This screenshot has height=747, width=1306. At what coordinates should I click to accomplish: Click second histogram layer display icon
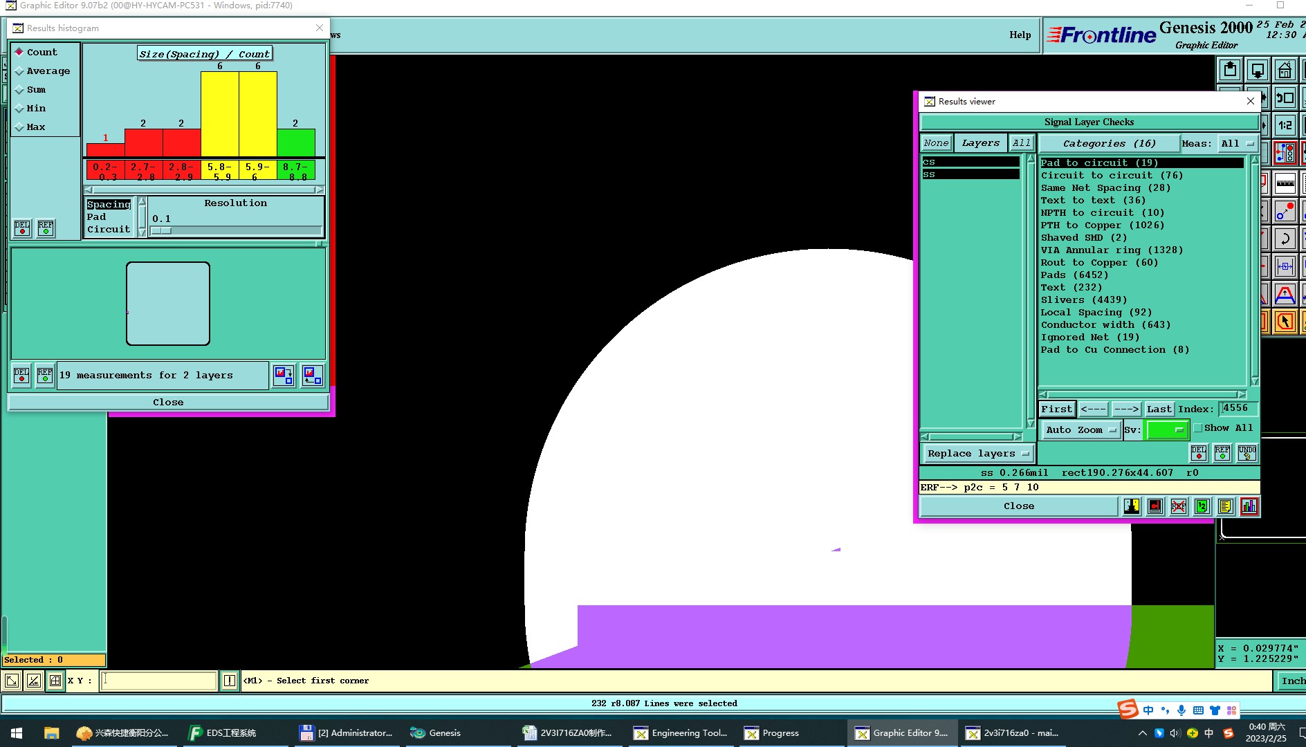point(312,376)
